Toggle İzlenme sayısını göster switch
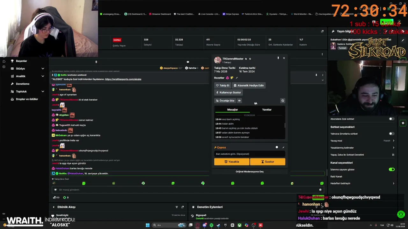408x229 pixels. point(392,170)
